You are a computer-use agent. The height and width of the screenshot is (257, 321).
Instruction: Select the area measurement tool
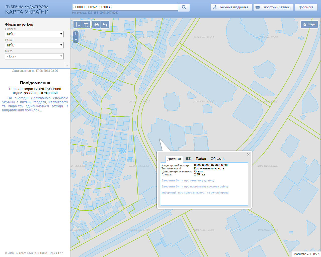tap(86, 25)
